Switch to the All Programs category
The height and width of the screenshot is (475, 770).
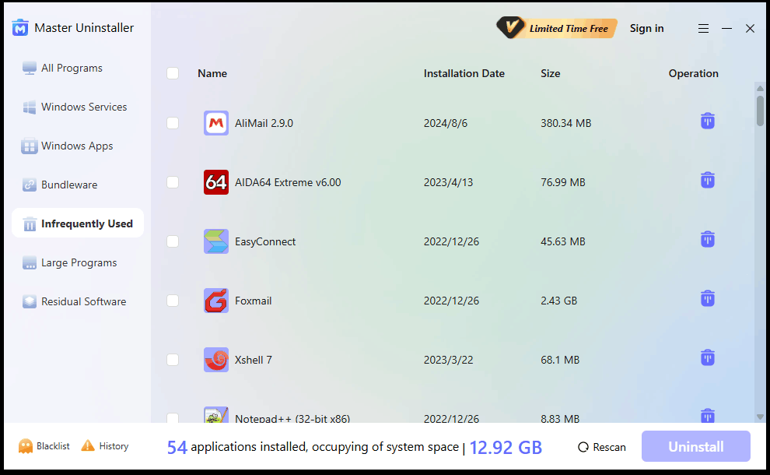tap(30, 68)
